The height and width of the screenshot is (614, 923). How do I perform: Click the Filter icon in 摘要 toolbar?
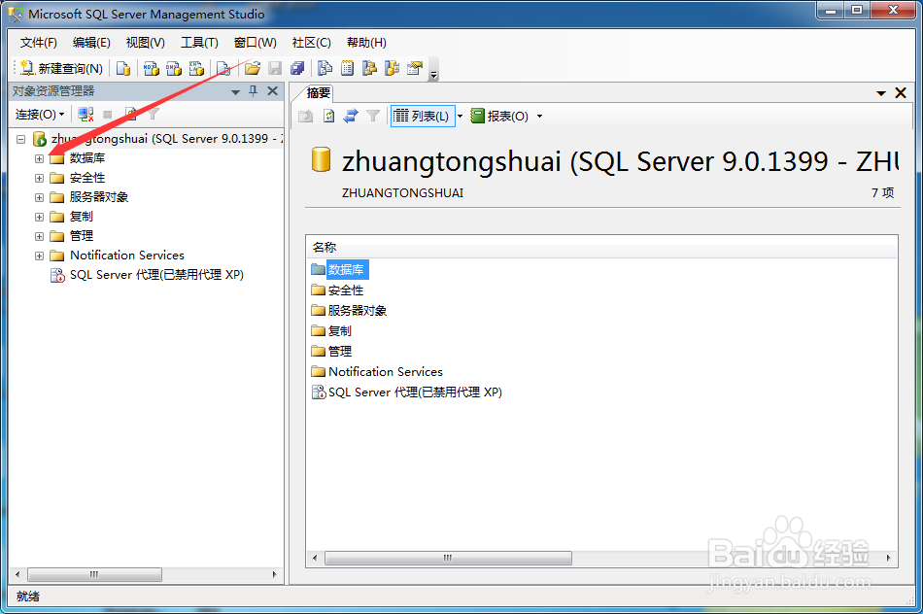click(x=373, y=116)
